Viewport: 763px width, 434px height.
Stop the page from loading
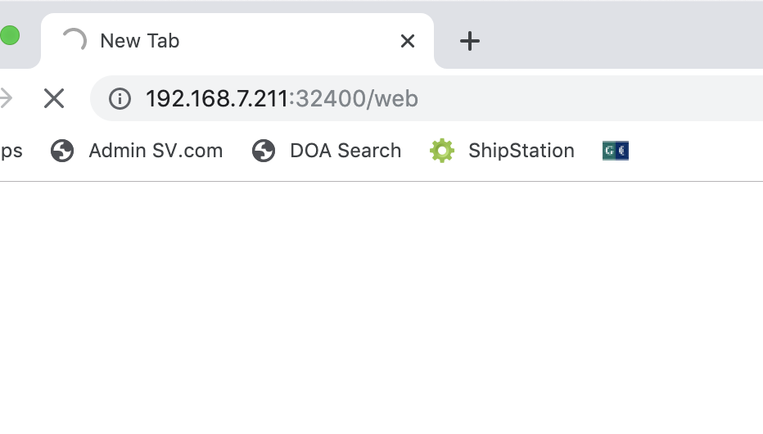click(x=54, y=99)
